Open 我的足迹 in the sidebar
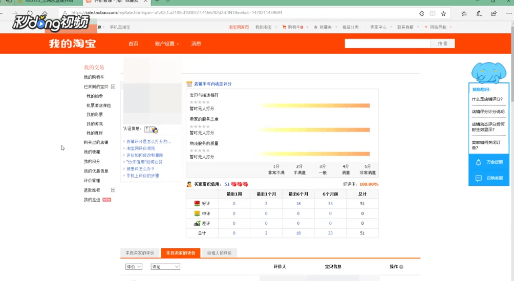514x281 pixels. pyautogui.click(x=92, y=200)
